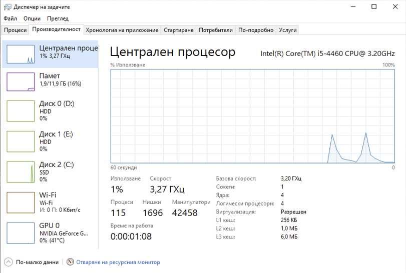Image resolution: width=406 pixels, height=273 pixels.
Task: Select the GPU 0 graph thumbnail
Action: click(21, 233)
